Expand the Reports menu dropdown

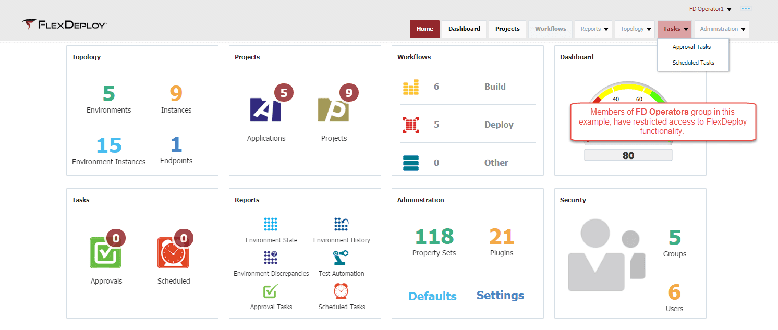tap(595, 29)
